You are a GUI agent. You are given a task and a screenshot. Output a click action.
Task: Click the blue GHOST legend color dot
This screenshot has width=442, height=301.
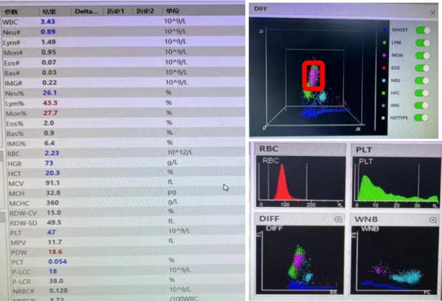point(385,30)
